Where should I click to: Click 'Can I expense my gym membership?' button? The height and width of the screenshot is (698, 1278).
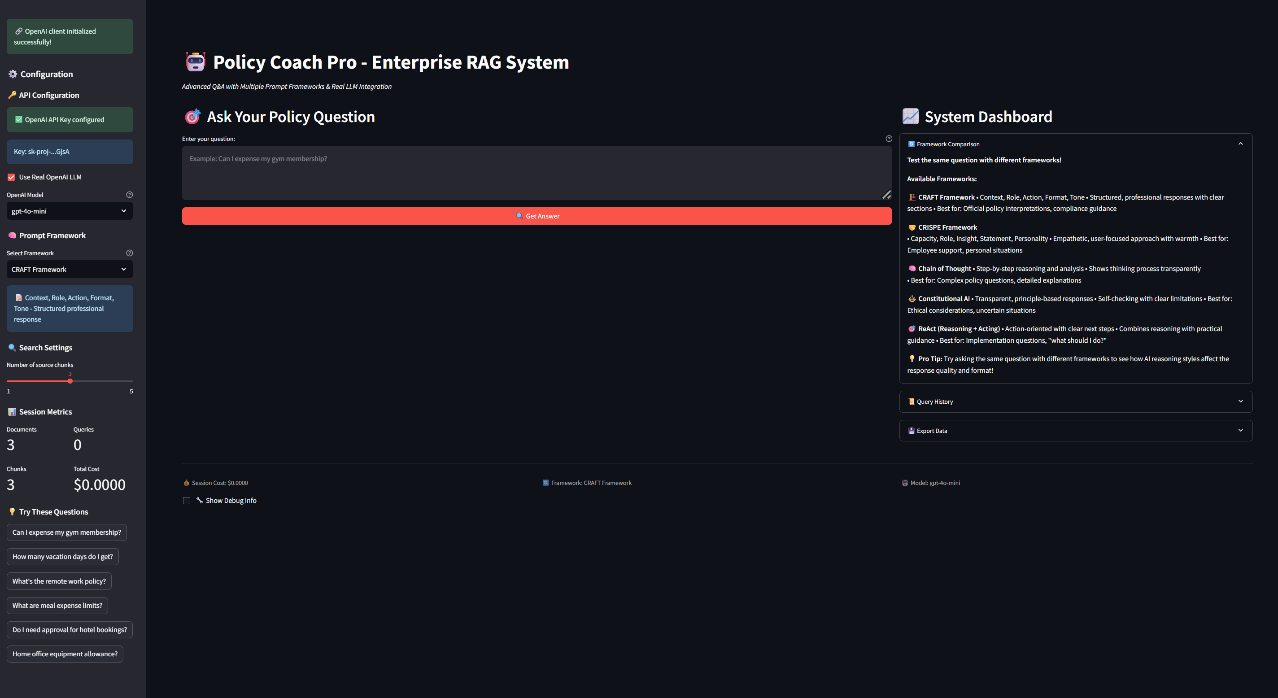66,532
